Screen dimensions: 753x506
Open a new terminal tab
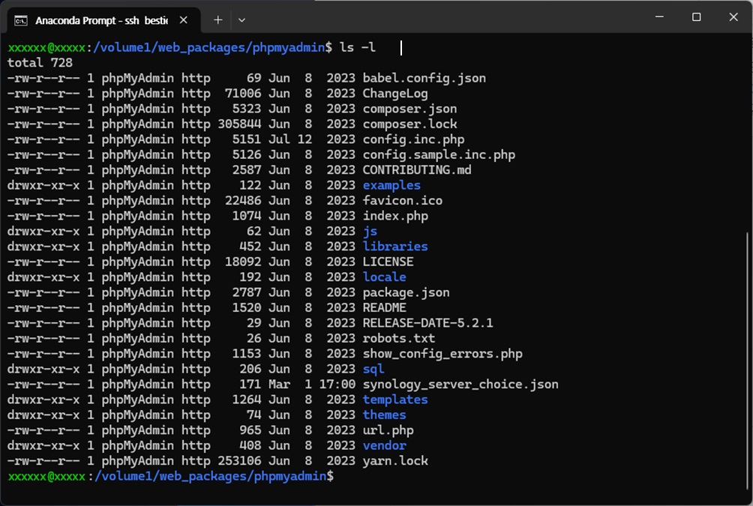[x=217, y=20]
